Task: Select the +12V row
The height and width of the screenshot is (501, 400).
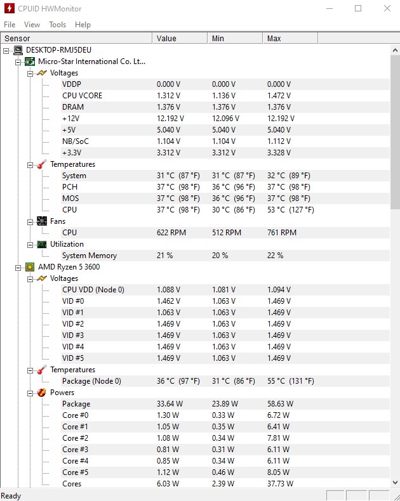Action: pos(225,119)
